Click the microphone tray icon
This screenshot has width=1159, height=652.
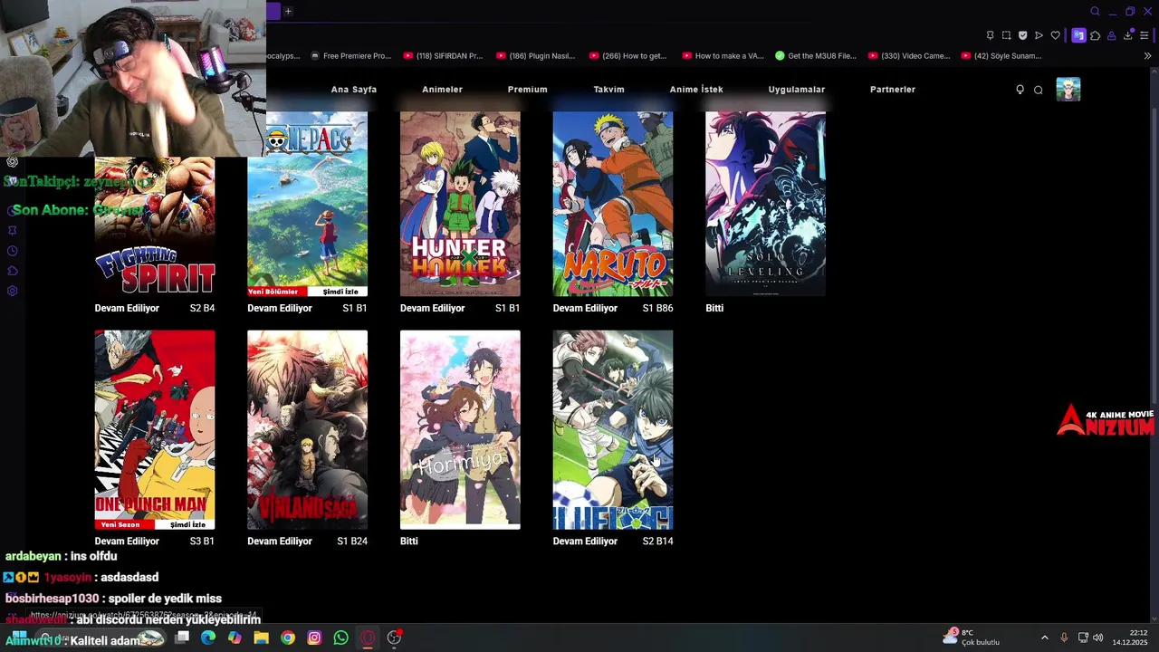click(x=1064, y=638)
